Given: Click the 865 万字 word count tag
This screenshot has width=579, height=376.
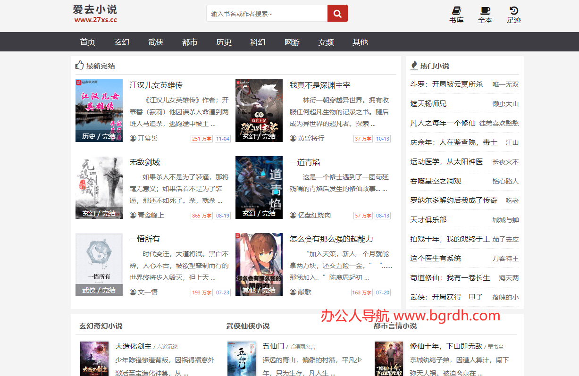Looking at the screenshot, I should coord(202,216).
